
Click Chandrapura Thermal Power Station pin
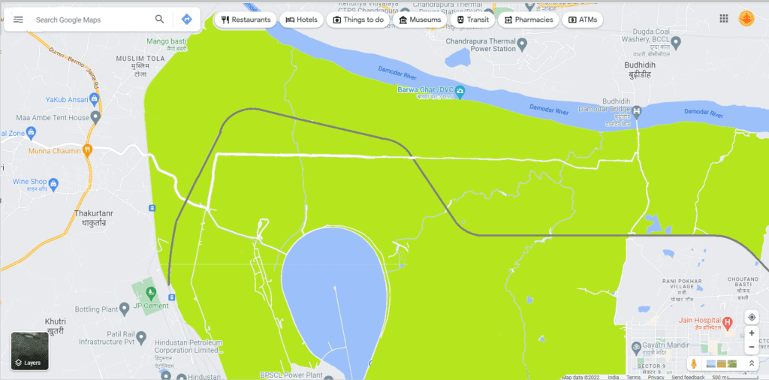coord(523,45)
